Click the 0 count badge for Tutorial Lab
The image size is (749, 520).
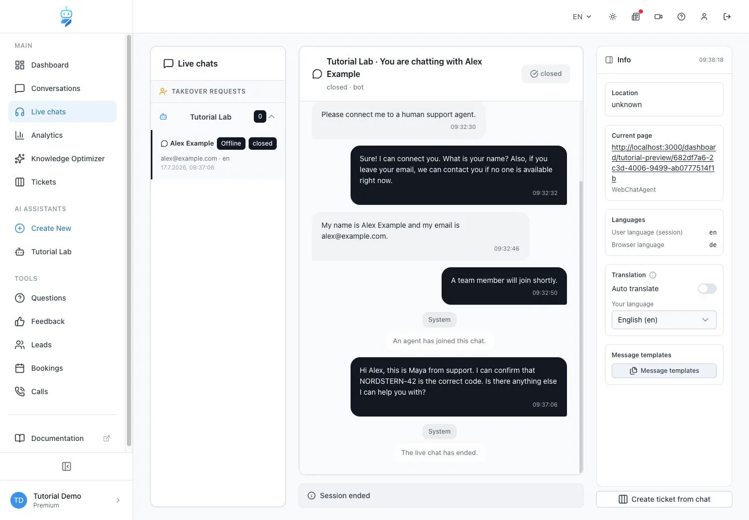pos(260,116)
